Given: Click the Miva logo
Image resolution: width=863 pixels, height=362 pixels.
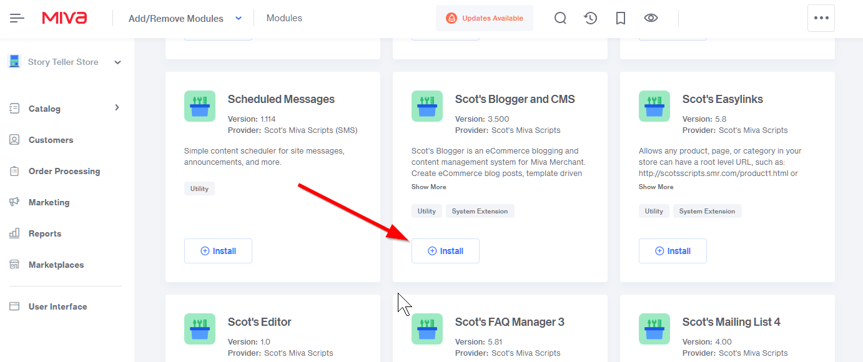Looking at the screenshot, I should point(64,18).
